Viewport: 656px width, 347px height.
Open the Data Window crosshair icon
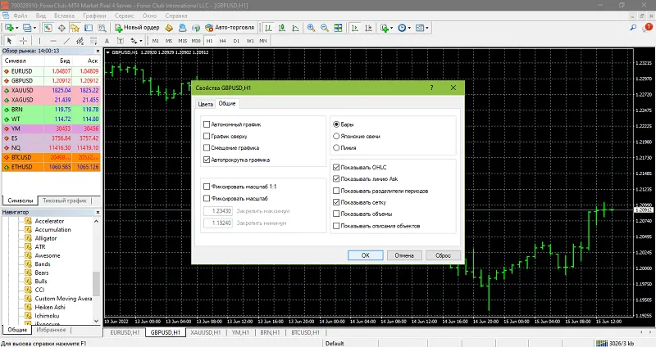click(x=61, y=28)
